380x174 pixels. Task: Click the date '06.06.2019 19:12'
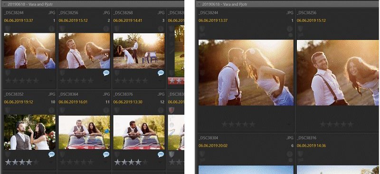pyautogui.click(x=19, y=102)
